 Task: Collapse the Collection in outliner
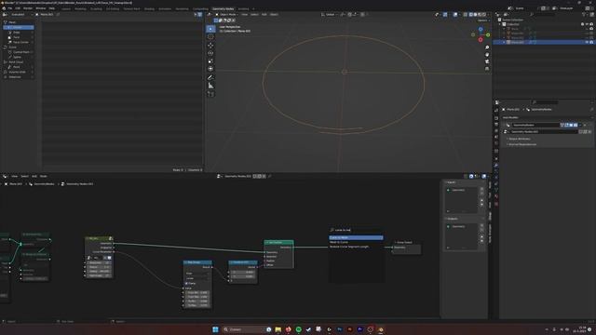click(x=500, y=24)
